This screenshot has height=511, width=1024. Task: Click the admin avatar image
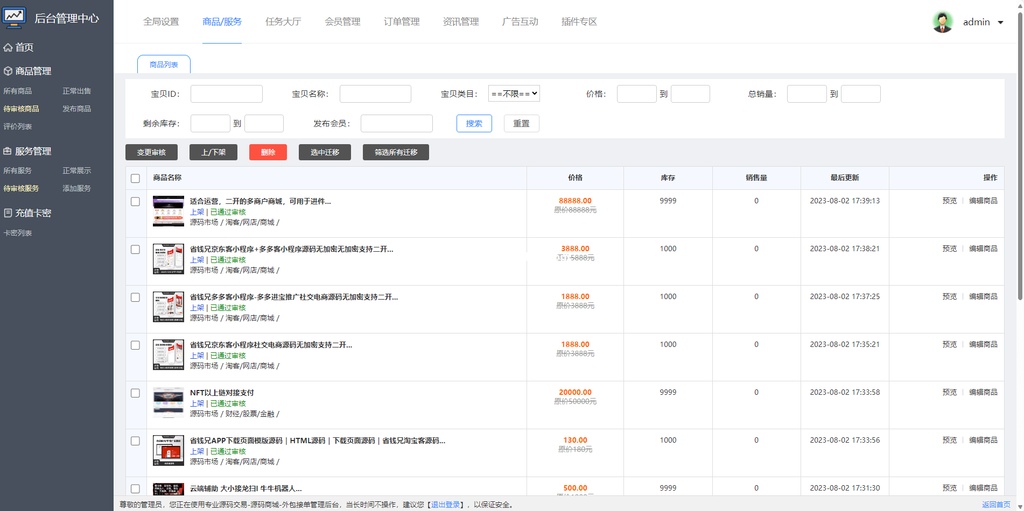(x=942, y=22)
